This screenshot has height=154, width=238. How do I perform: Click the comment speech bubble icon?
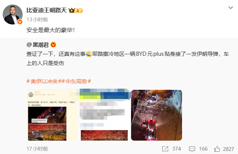coord(192,149)
